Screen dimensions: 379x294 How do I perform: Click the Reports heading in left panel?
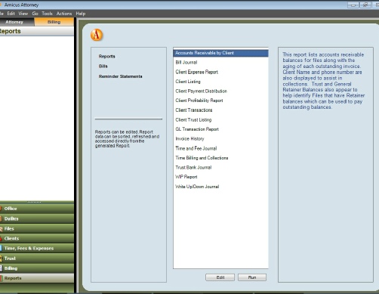click(10, 31)
